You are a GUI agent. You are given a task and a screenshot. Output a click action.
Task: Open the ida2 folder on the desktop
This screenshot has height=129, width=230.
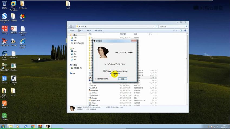click(68, 5)
